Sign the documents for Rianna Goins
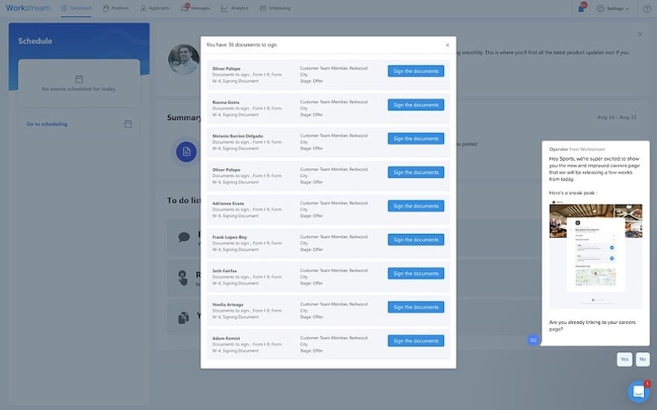 tap(416, 105)
